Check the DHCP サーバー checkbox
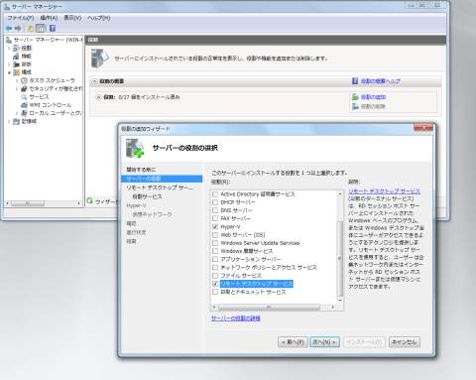476x380 pixels. [215, 202]
